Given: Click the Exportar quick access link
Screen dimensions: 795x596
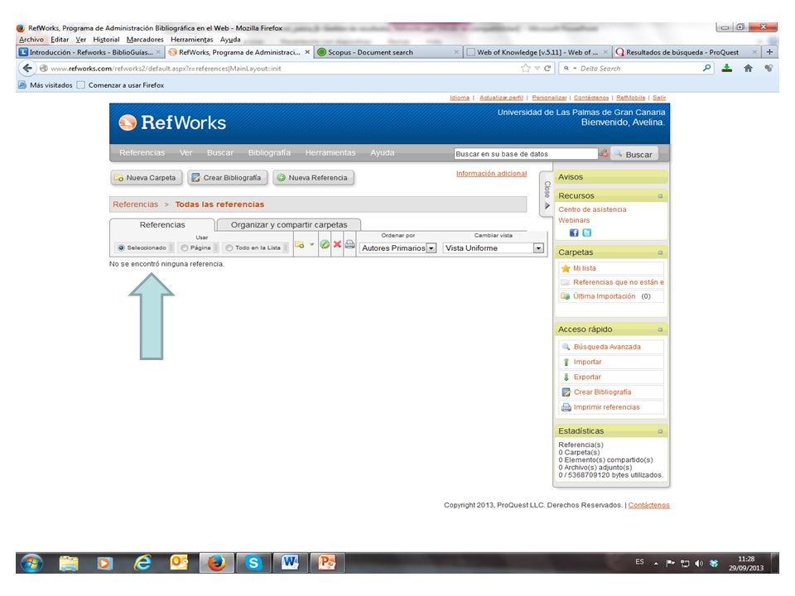Looking at the screenshot, I should pyautogui.click(x=587, y=377).
